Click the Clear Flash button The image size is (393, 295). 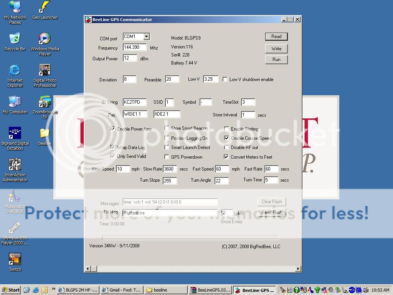272,202
